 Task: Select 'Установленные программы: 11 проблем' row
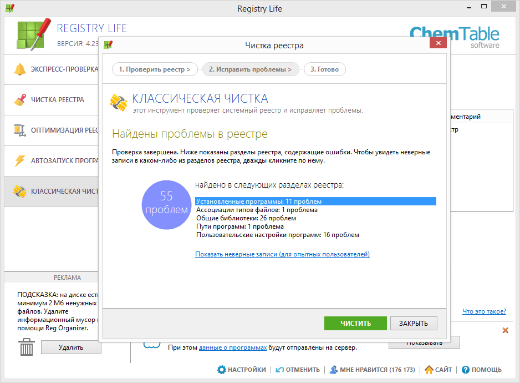click(x=315, y=201)
